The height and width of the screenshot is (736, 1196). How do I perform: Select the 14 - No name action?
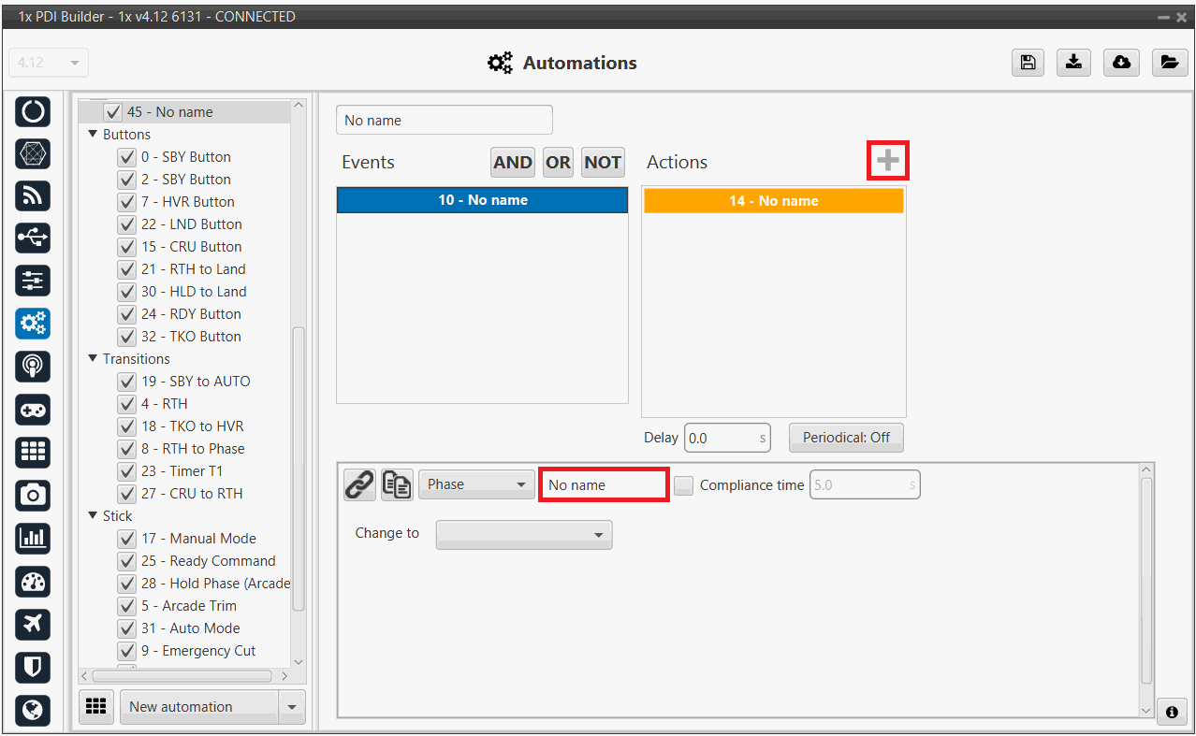(773, 201)
